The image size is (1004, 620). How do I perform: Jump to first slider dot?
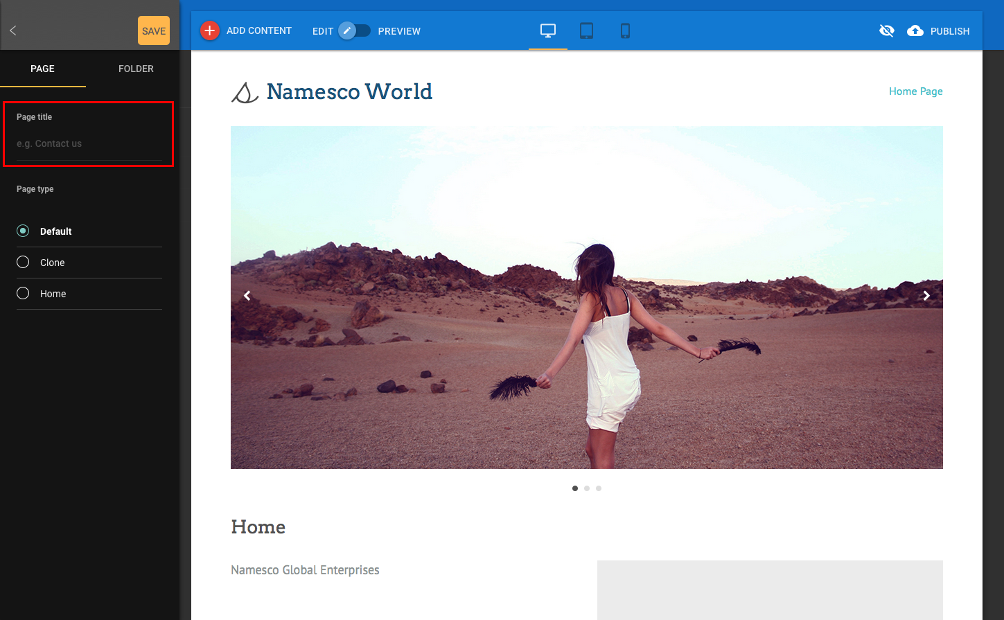point(575,488)
